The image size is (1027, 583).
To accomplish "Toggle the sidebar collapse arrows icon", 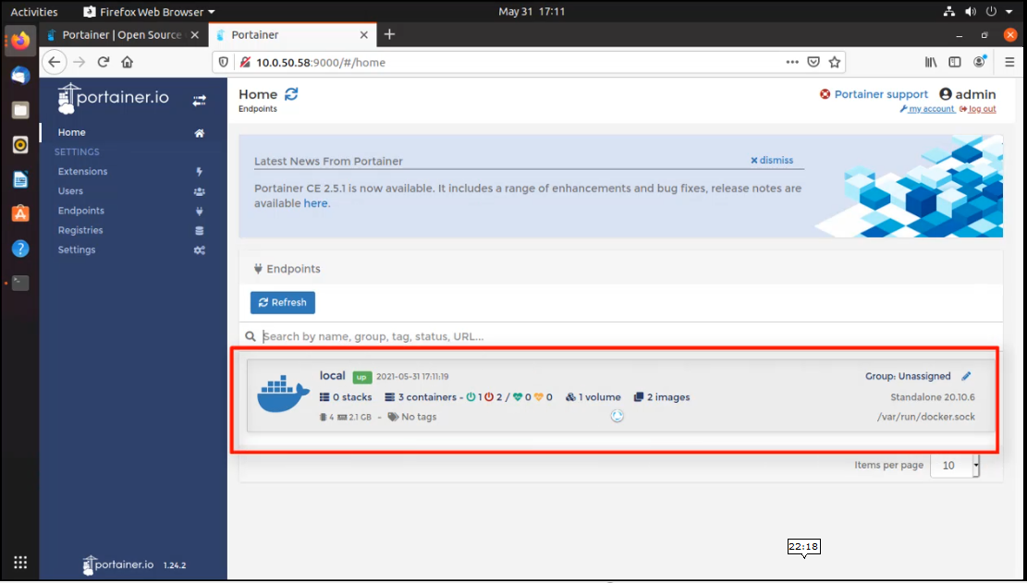I will (199, 100).
